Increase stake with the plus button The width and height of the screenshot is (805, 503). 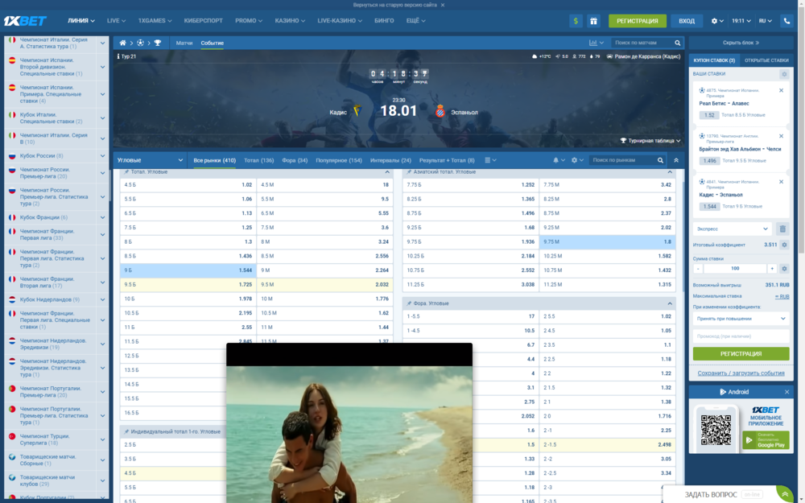coord(772,269)
